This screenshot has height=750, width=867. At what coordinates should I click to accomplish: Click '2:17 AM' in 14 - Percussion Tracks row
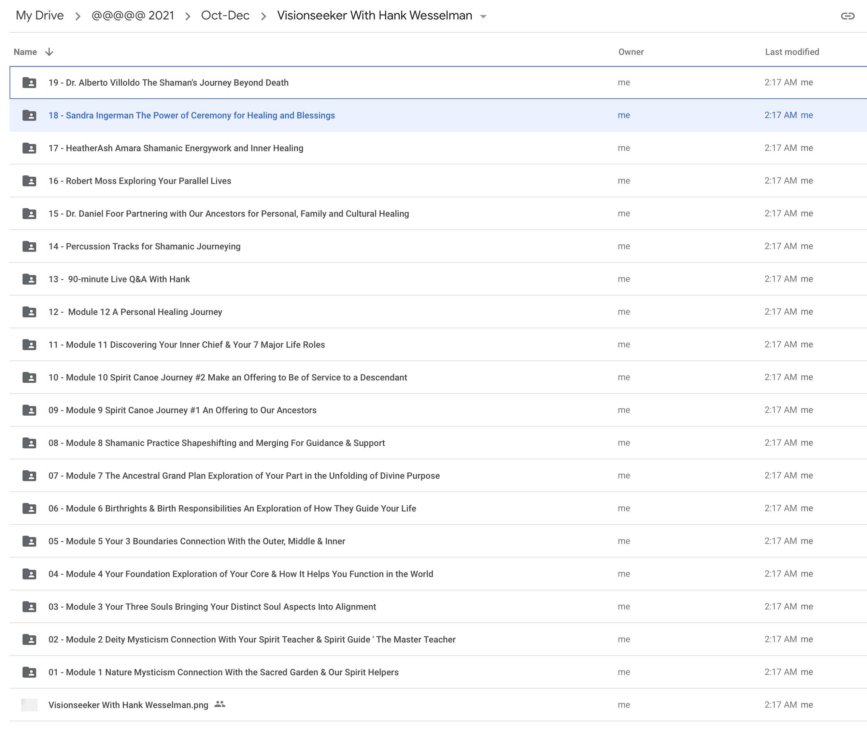click(780, 246)
